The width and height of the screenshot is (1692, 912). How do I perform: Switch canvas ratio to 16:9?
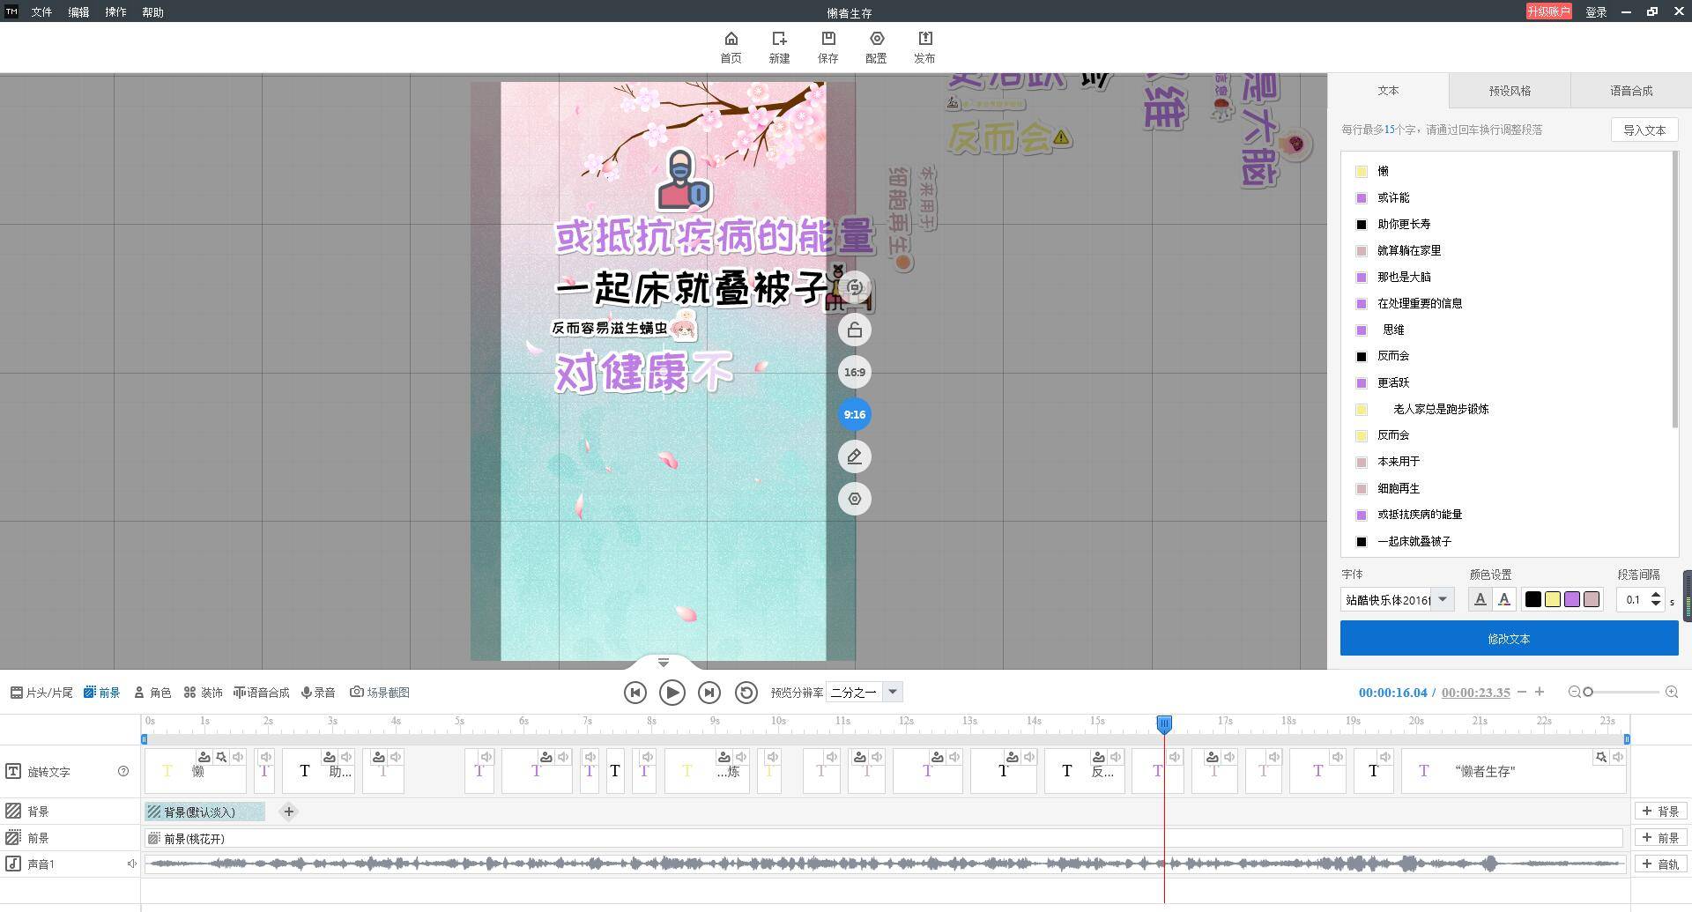point(854,372)
